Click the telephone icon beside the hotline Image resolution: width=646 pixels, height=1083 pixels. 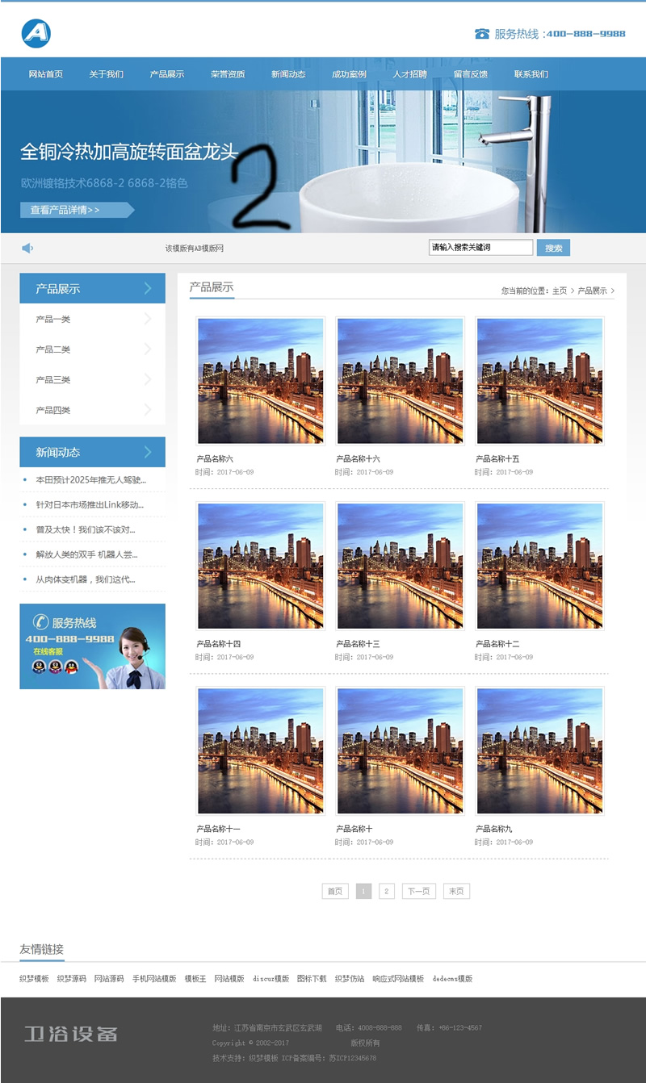point(482,34)
